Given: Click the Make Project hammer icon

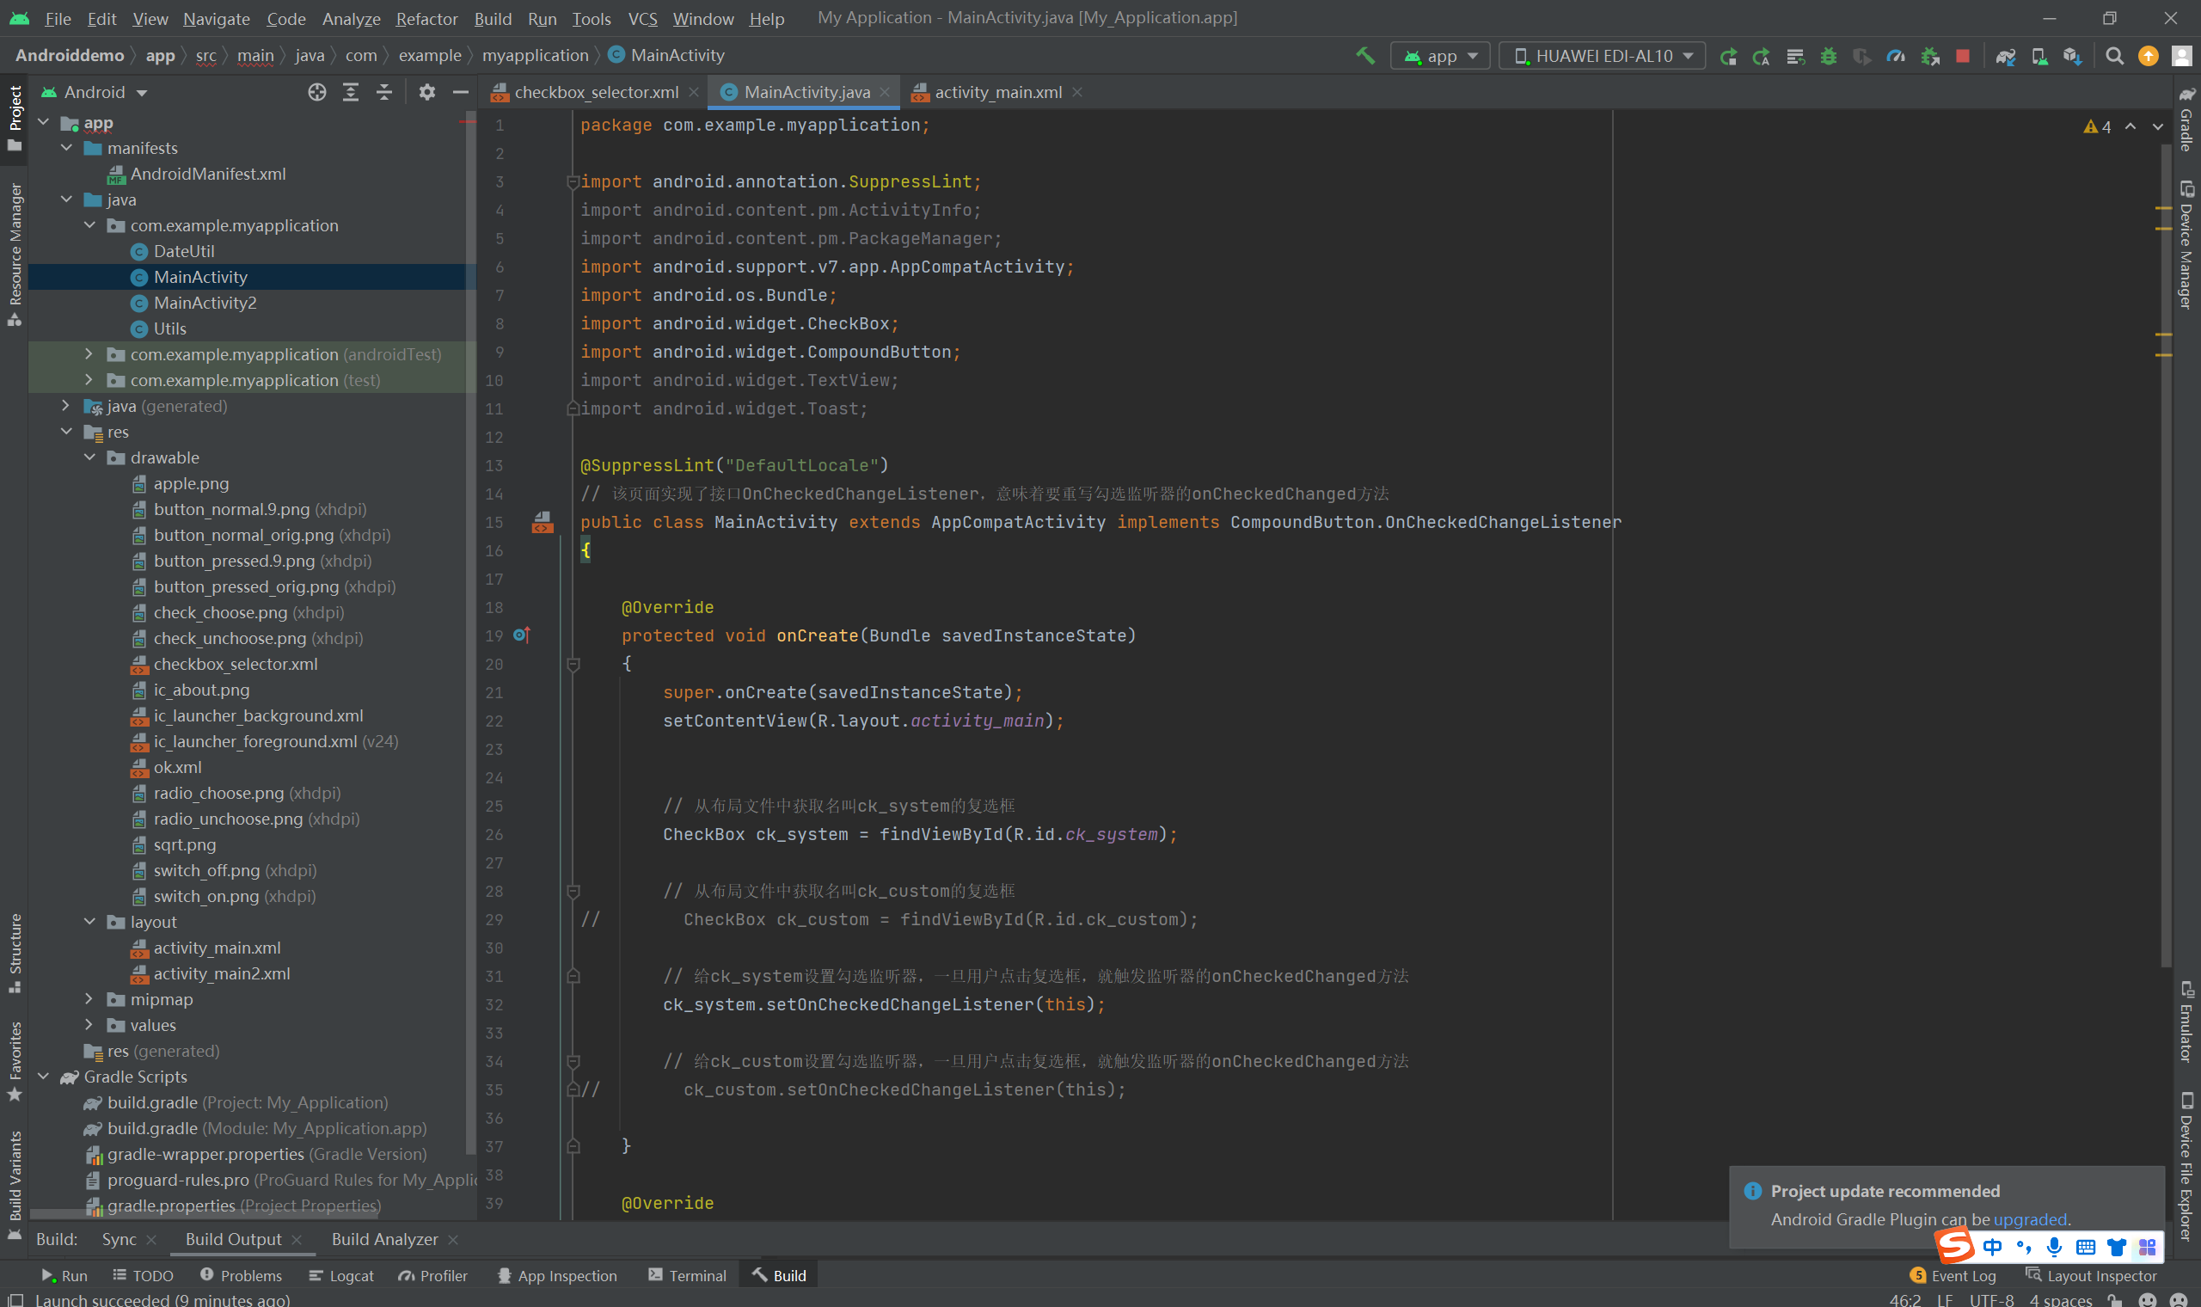Looking at the screenshot, I should [1364, 57].
